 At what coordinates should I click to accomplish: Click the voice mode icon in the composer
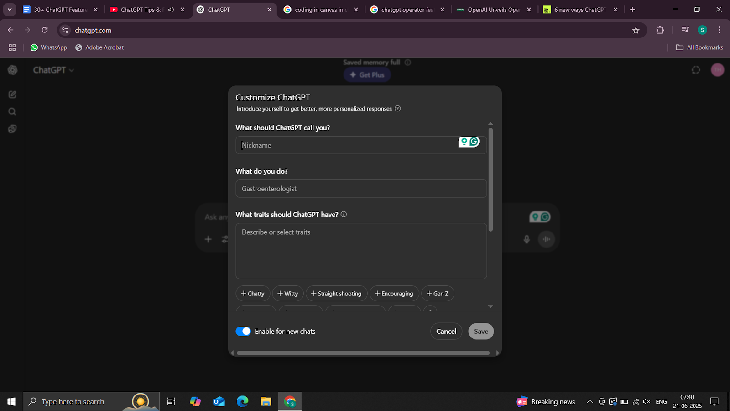coord(546,239)
